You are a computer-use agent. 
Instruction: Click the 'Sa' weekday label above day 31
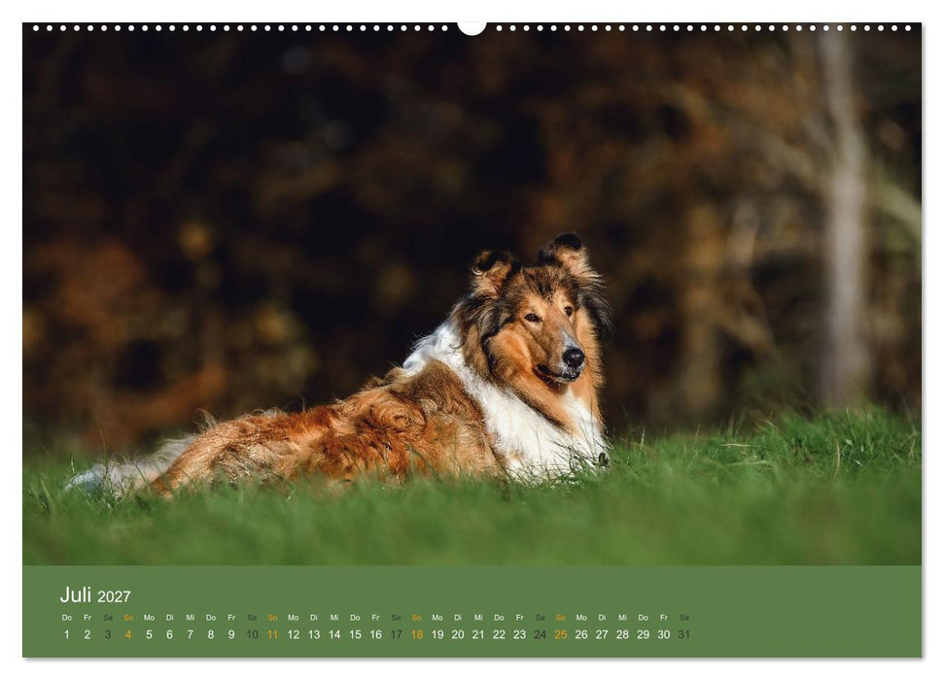(683, 618)
